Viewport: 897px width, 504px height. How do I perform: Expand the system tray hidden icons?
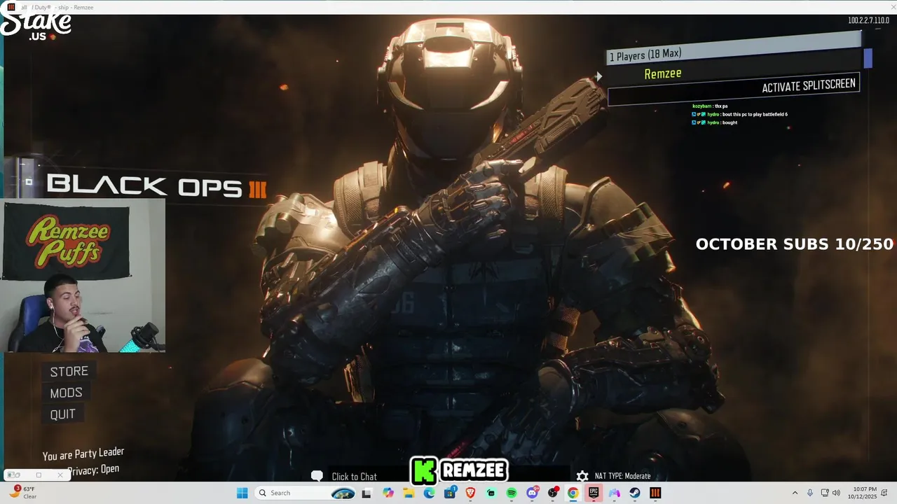click(x=795, y=493)
